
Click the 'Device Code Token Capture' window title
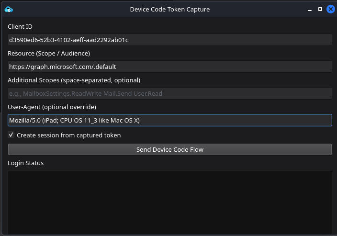pos(169,9)
